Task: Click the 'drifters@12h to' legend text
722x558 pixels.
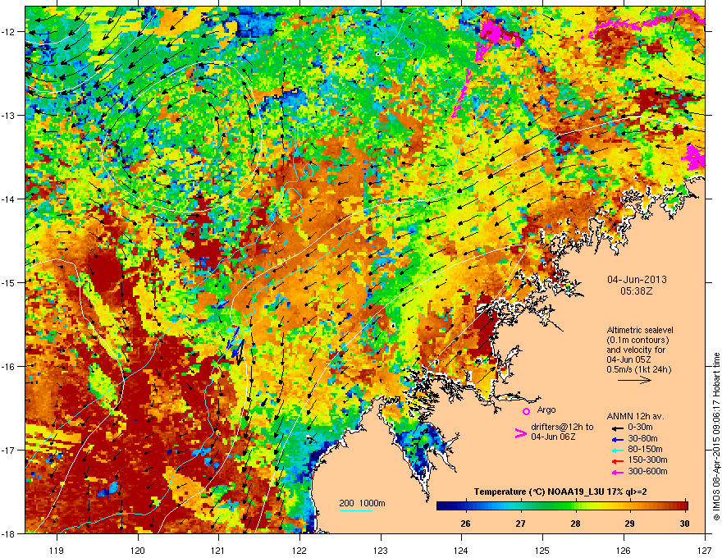Action: coord(562,427)
